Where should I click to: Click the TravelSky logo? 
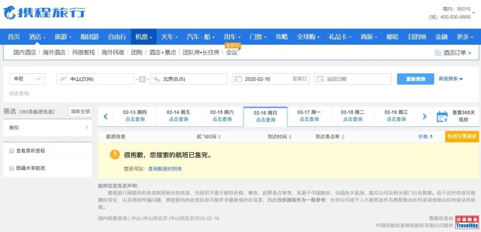[467, 222]
